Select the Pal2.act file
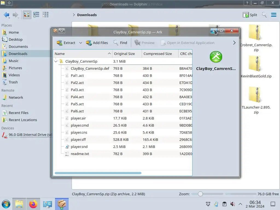Viewport: 280px width, 210px height. pyautogui.click(x=122, y=83)
